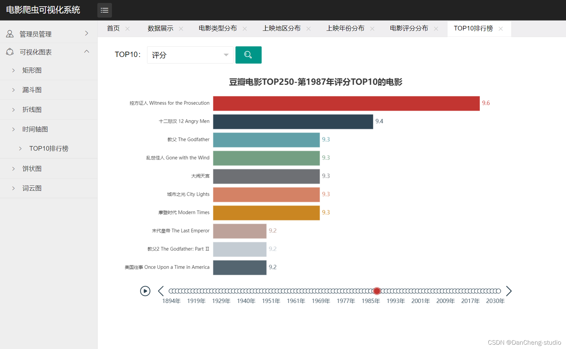Click the orange Modern Times bar
Image resolution: width=566 pixels, height=349 pixels.
pos(266,213)
